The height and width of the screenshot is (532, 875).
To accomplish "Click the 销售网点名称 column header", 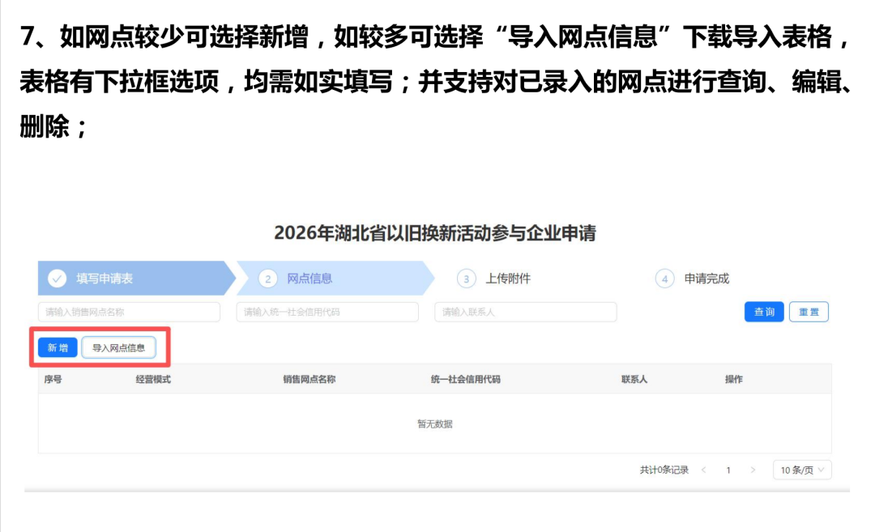I will pyautogui.click(x=309, y=379).
